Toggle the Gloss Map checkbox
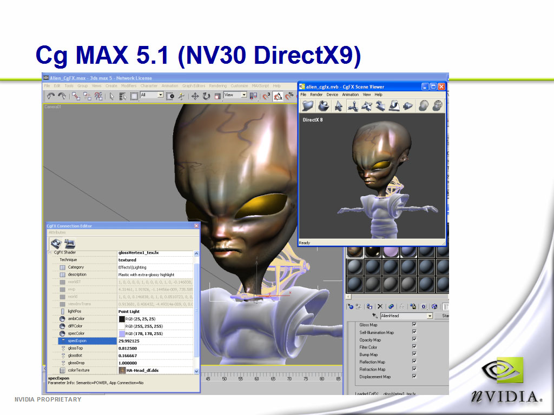Image resolution: width=554 pixels, height=415 pixels. point(414,324)
